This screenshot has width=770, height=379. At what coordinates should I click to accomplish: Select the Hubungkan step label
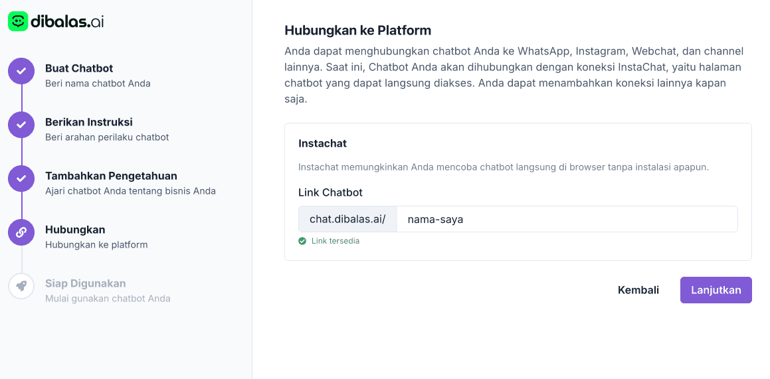tap(75, 230)
